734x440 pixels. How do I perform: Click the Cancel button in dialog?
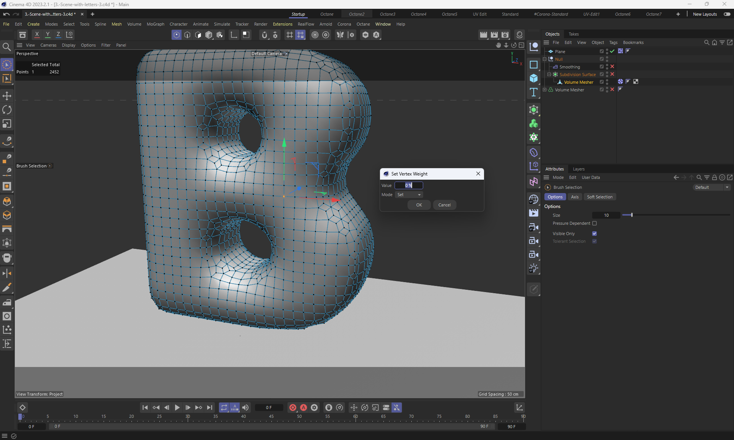[444, 205]
